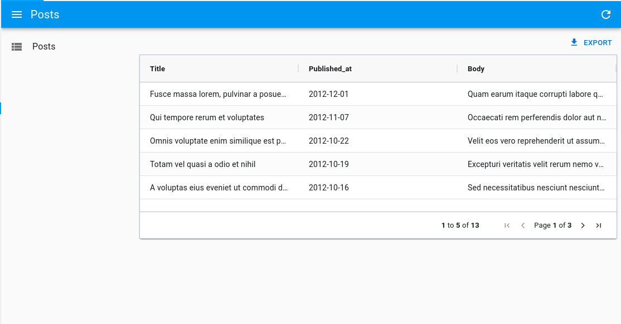Viewport: 621px width, 324px height.
Task: Select Posts in the sidebar menu
Action: (x=43, y=47)
